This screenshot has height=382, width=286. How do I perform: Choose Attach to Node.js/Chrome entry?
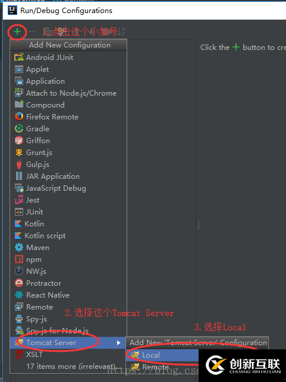(68, 93)
